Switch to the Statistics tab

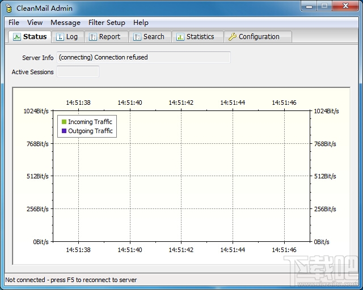point(198,37)
